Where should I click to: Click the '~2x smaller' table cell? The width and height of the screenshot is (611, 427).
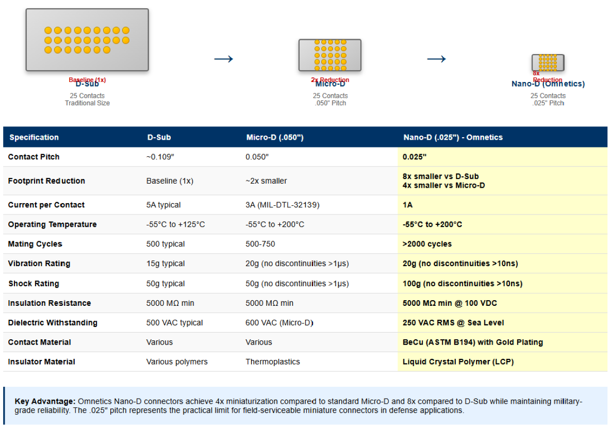(266, 181)
